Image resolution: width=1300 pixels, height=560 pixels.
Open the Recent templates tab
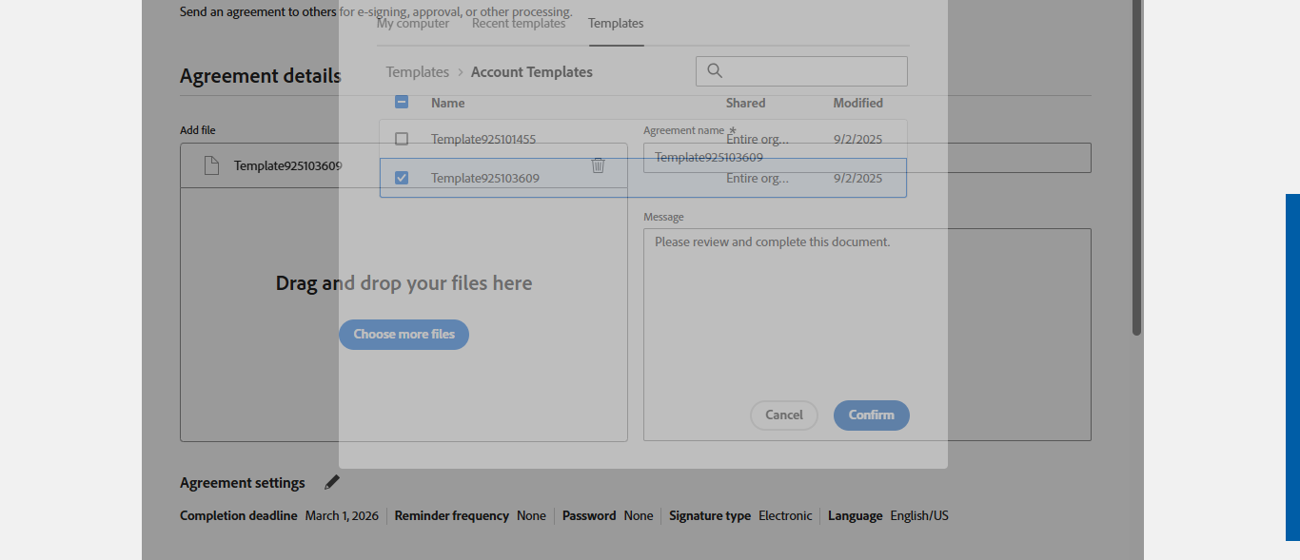(x=519, y=23)
